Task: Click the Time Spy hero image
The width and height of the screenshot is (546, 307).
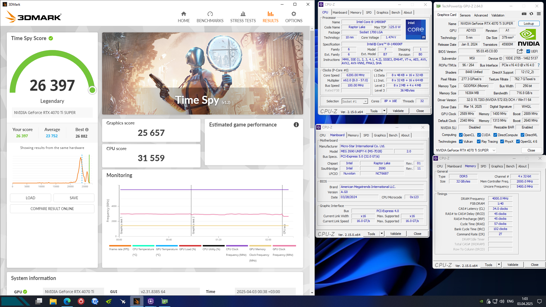Action: [202, 73]
